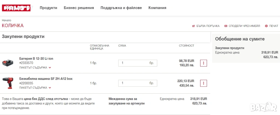Open Поддръжка и файлове menu
The image size is (280, 115).
point(121,8)
